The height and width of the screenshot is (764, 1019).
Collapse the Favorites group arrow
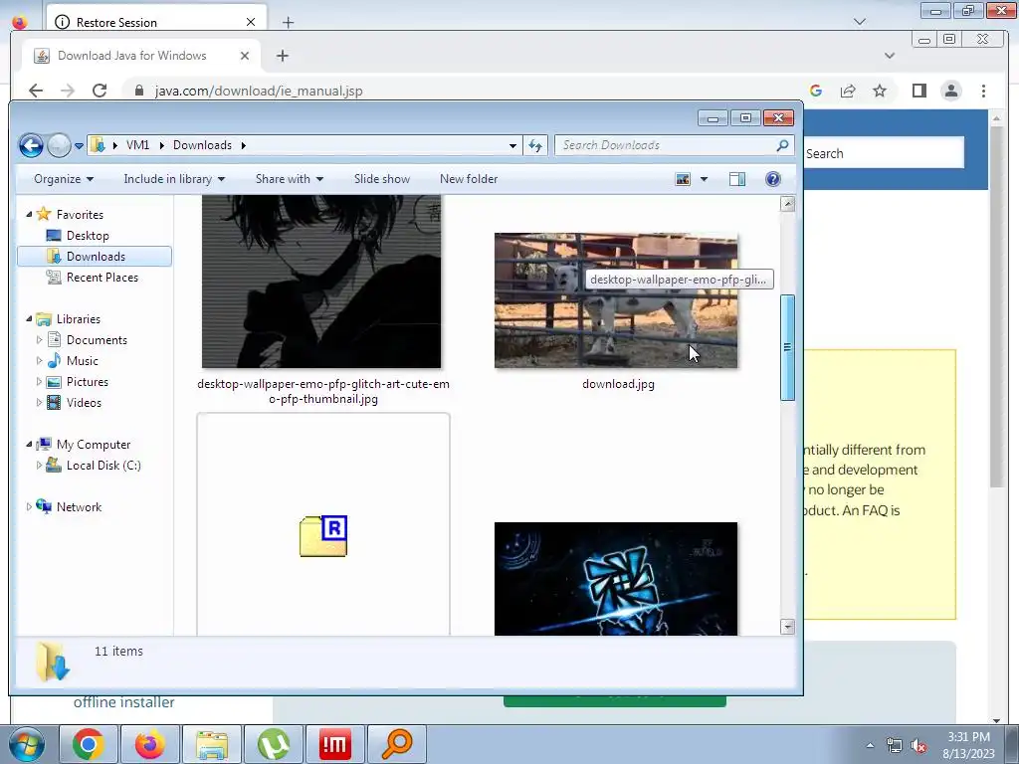click(29, 215)
